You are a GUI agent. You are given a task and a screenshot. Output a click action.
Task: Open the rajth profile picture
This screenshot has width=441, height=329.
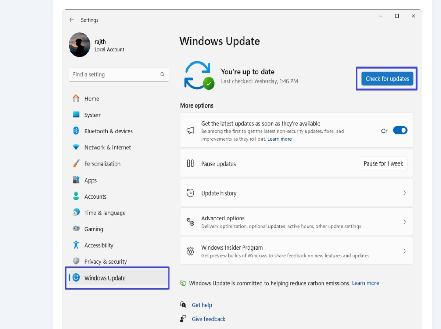(x=79, y=45)
